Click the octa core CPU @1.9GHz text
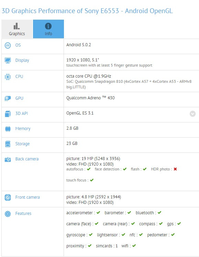199x257 pixels. pyautogui.click(x=89, y=76)
